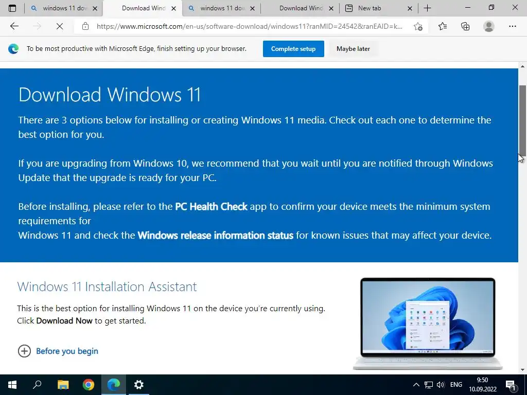Screen dimensions: 527x395
Task: Close the first windows 11 search tab
Action: pos(95,8)
